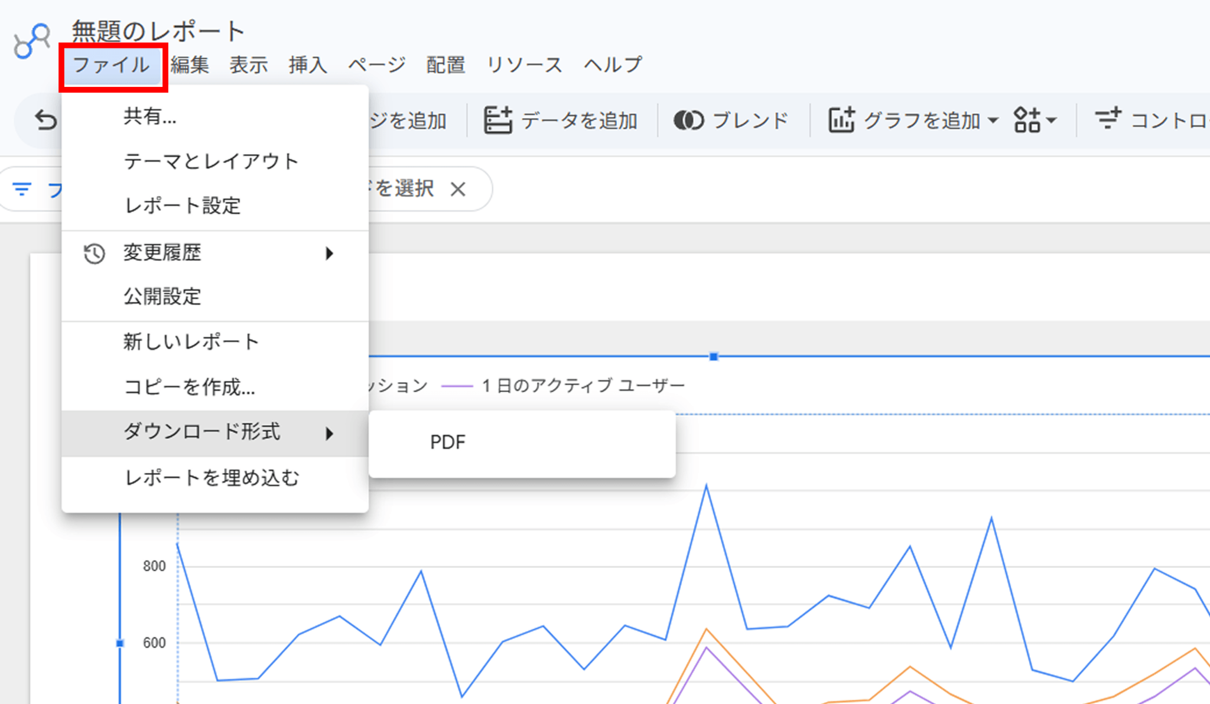Choose レポートを埋め込む menu entry
Image resolution: width=1210 pixels, height=704 pixels.
(x=215, y=478)
